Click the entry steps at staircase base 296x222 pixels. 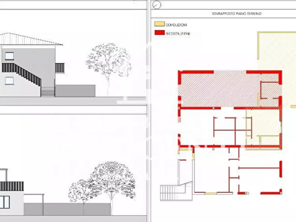coord(48,92)
